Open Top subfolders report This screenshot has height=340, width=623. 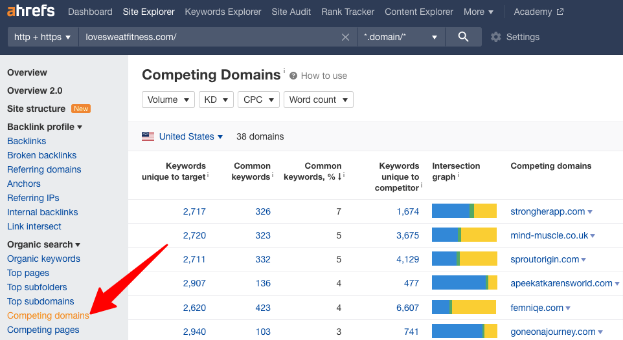point(37,287)
